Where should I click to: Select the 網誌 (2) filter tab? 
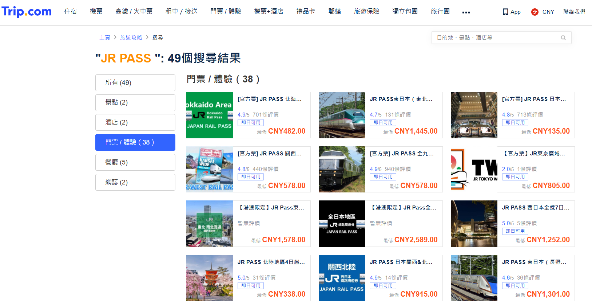pos(135,182)
